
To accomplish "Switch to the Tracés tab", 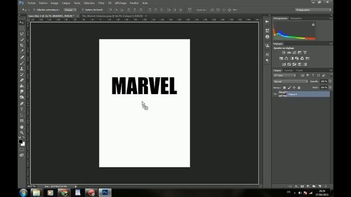I will click(x=299, y=71).
